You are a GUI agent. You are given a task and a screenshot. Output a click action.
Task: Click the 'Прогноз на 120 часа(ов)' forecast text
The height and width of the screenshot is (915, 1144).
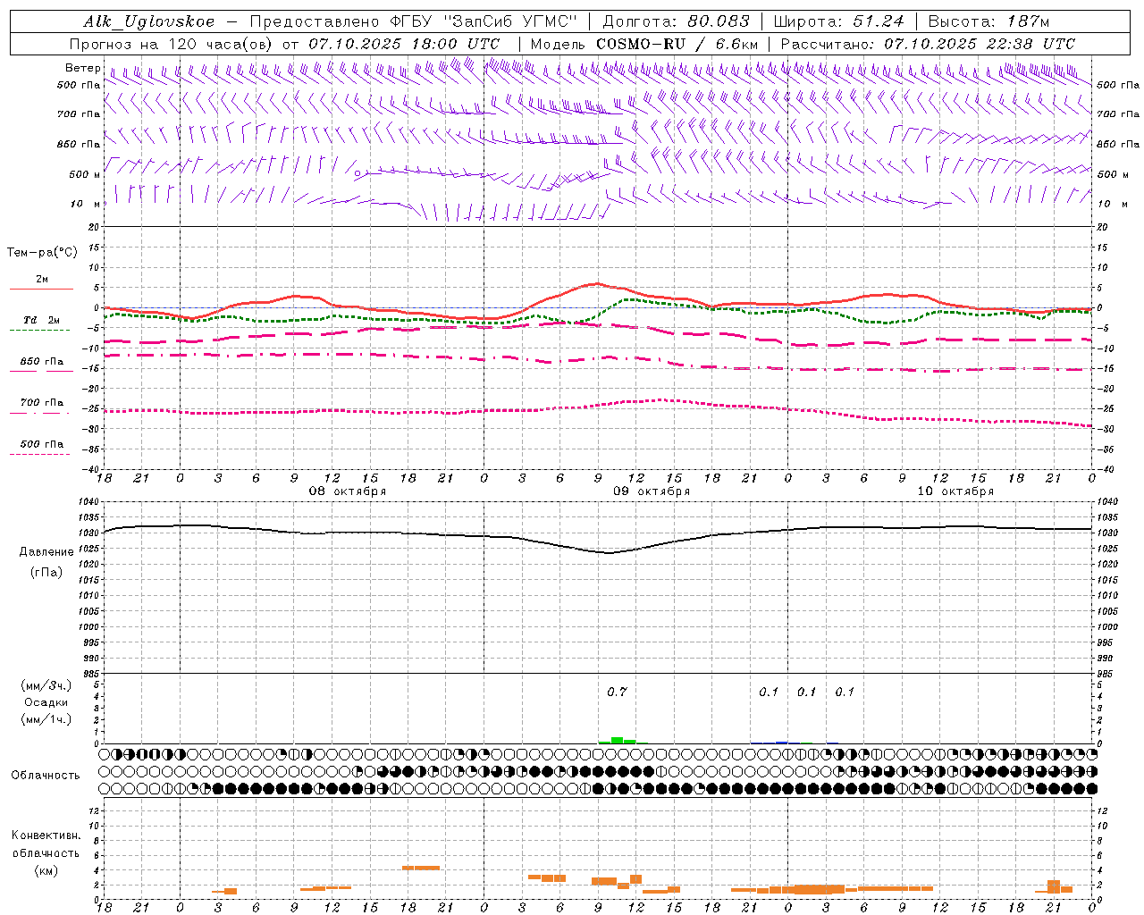(x=172, y=44)
